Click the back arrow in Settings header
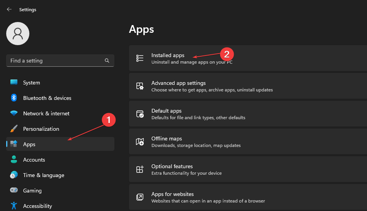The height and width of the screenshot is (211, 367). pos(9,9)
